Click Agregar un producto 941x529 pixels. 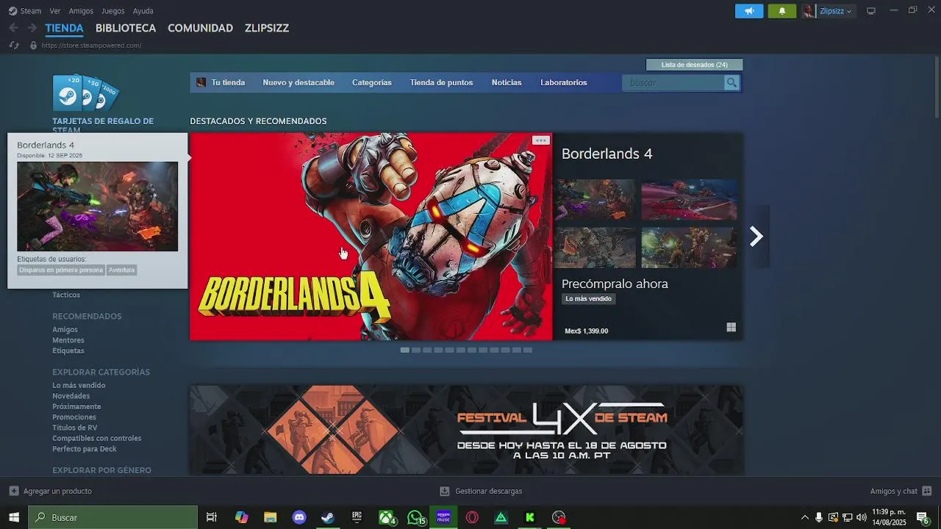(x=51, y=491)
